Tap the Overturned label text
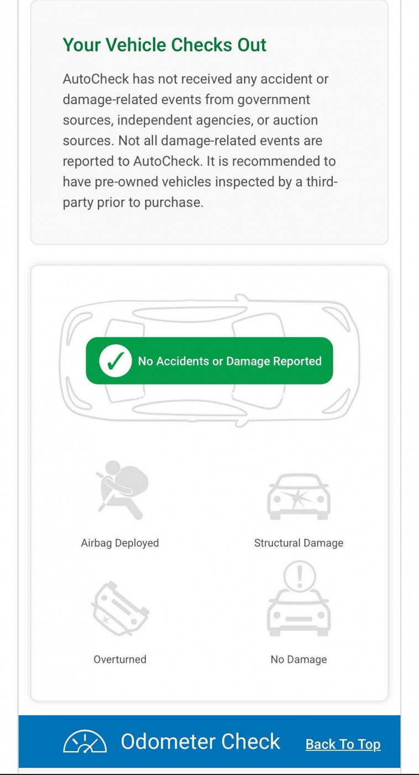 [120, 659]
